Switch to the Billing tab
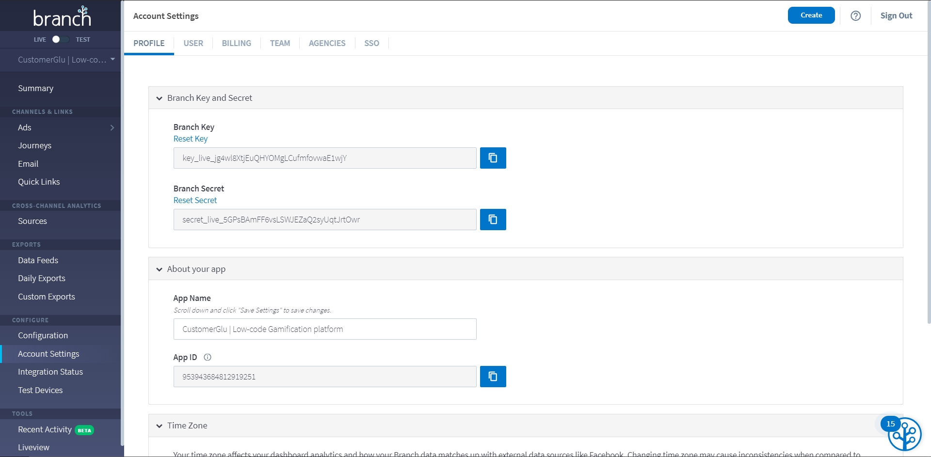The image size is (931, 457). click(x=236, y=43)
